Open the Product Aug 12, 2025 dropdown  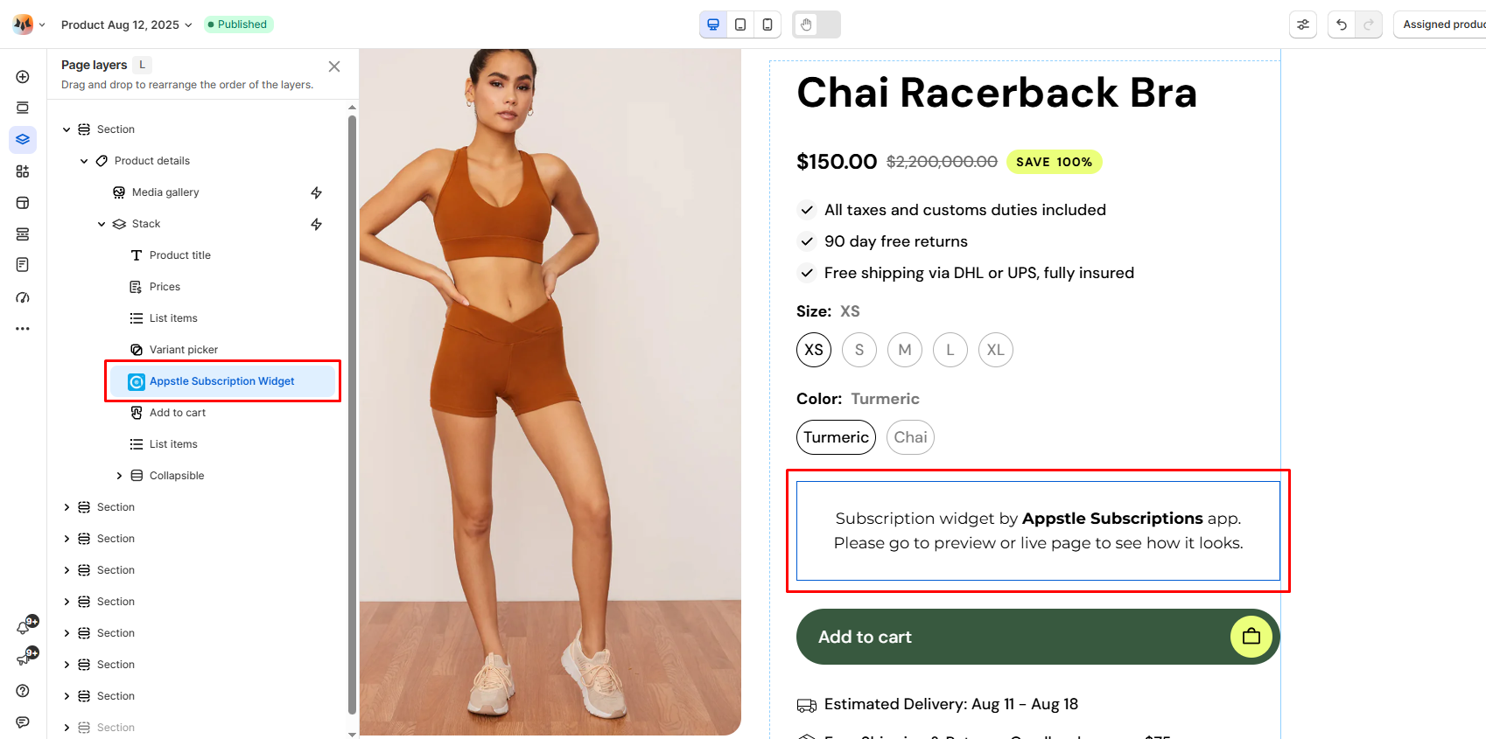(126, 24)
